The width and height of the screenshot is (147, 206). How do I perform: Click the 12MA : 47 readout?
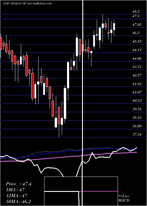click(x=16, y=195)
